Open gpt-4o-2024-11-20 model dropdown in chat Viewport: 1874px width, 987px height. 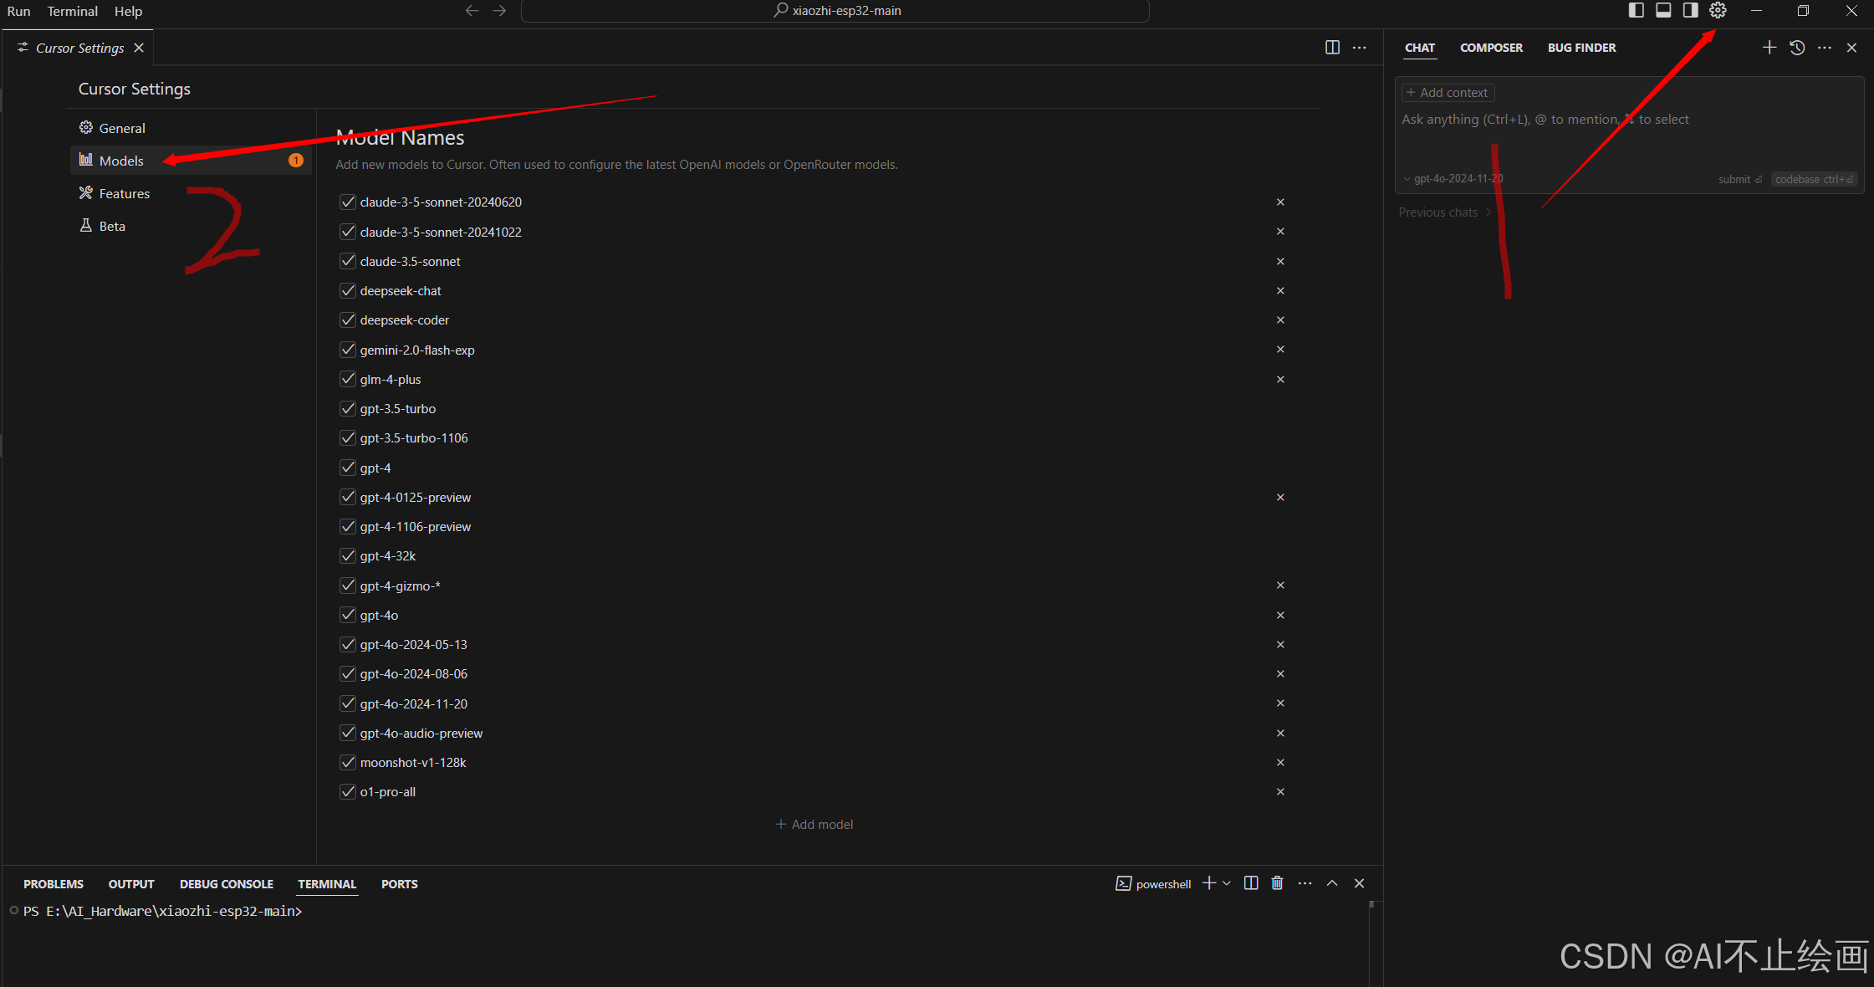(x=1453, y=179)
